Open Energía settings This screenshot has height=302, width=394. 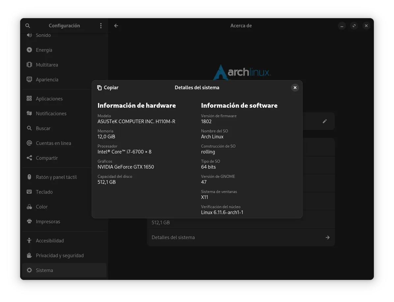click(x=64, y=50)
